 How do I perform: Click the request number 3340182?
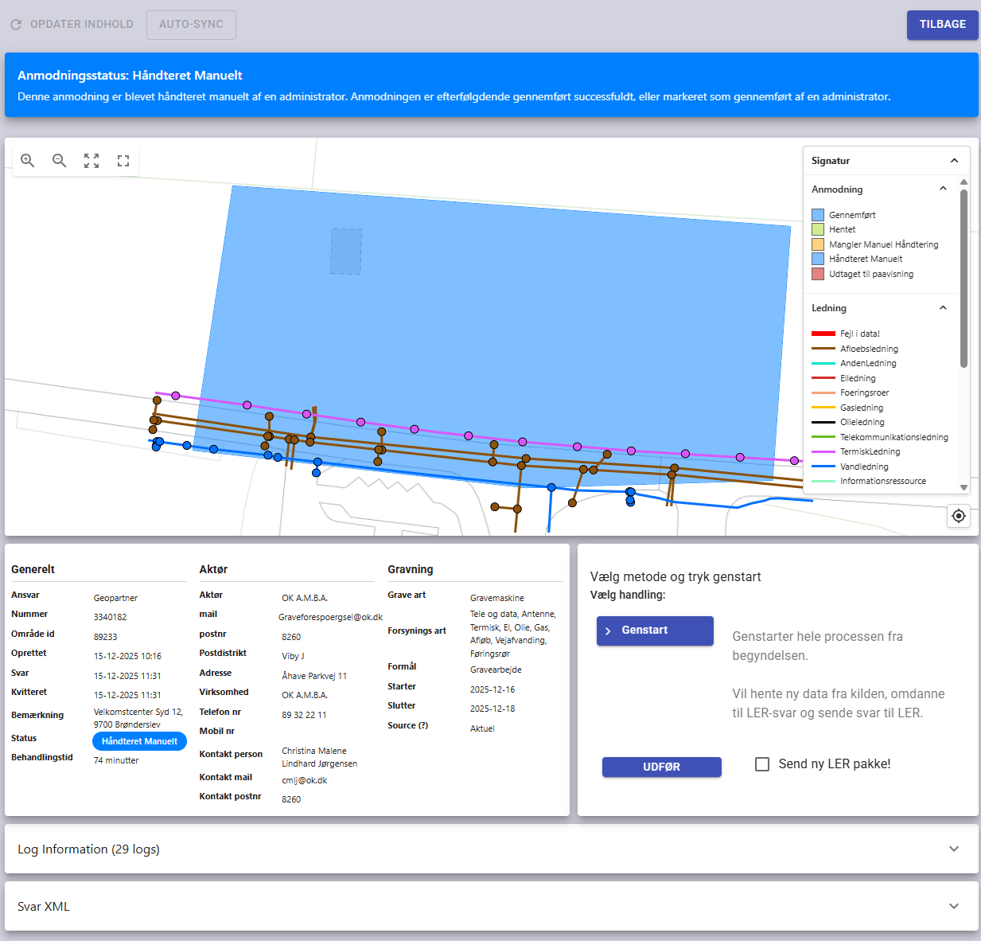111,617
